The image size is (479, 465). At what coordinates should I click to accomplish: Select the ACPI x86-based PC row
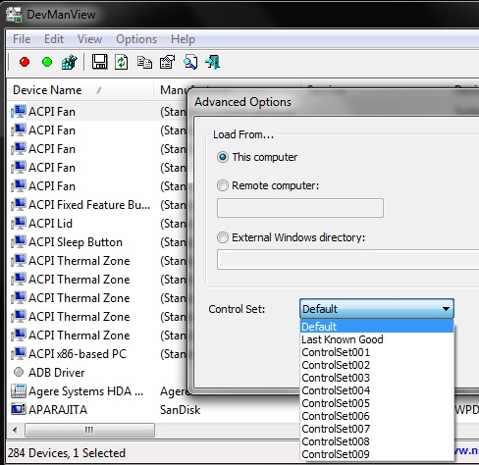[97, 353]
